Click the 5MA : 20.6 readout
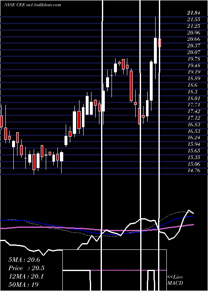Viewport: 208px width, 291px height. [x=24, y=260]
